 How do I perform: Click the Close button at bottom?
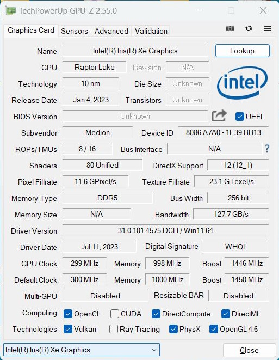point(249,350)
